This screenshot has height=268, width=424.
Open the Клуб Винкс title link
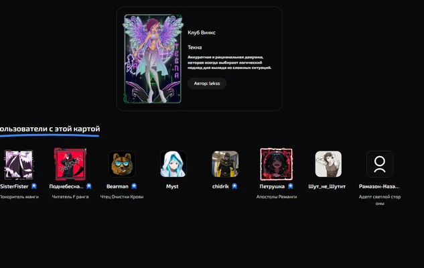click(202, 33)
